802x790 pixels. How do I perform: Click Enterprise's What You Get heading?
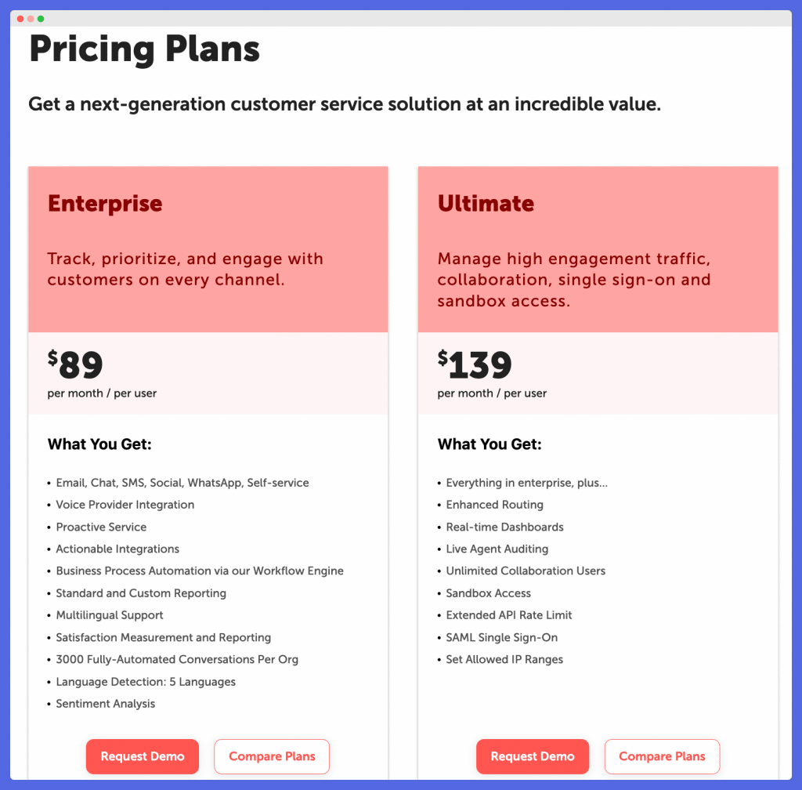click(99, 444)
